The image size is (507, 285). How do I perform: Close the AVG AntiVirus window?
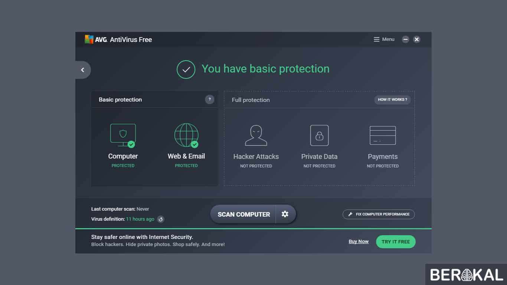[x=417, y=39]
